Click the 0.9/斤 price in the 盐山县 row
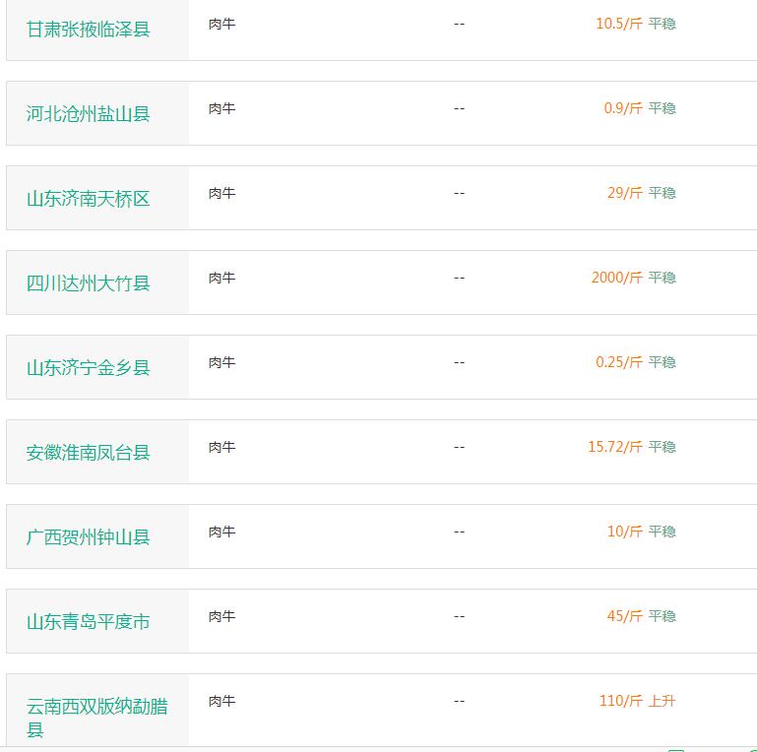The height and width of the screenshot is (752, 757). (x=623, y=108)
